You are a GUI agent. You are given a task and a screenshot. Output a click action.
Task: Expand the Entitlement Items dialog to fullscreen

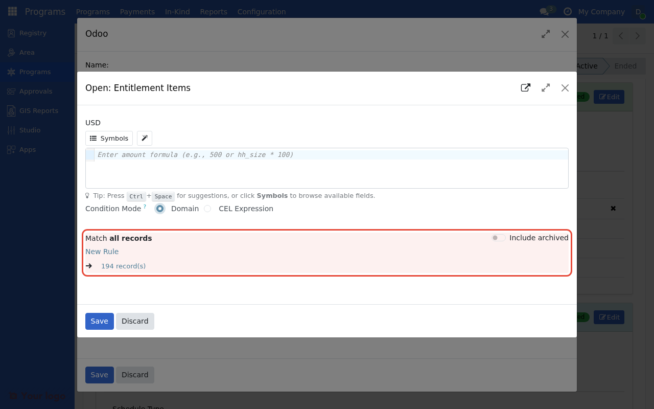(x=545, y=87)
